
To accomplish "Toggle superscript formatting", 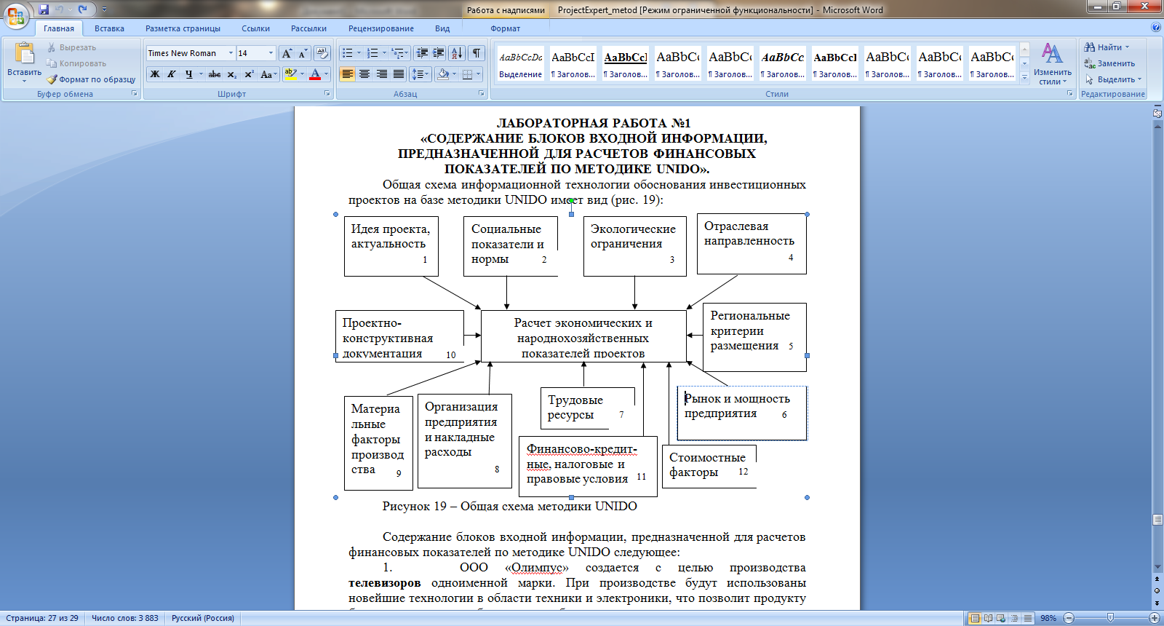I will 248,74.
